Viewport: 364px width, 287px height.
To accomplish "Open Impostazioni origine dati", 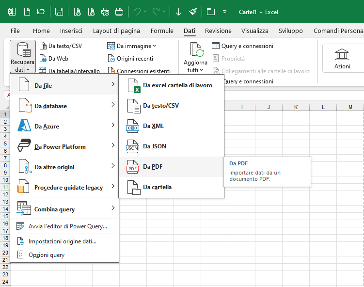I will [65, 241].
